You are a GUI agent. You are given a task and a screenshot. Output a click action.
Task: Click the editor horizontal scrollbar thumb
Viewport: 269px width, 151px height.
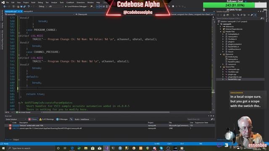click(106, 112)
